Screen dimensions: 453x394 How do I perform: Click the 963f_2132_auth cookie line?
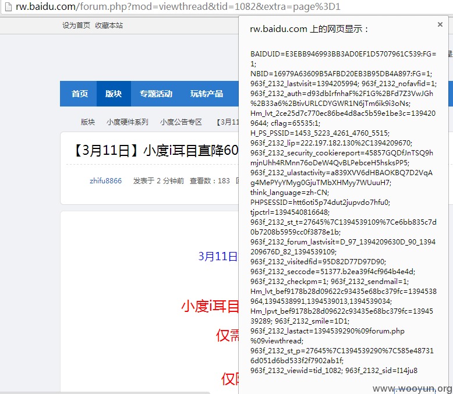pyautogui.click(x=342, y=98)
